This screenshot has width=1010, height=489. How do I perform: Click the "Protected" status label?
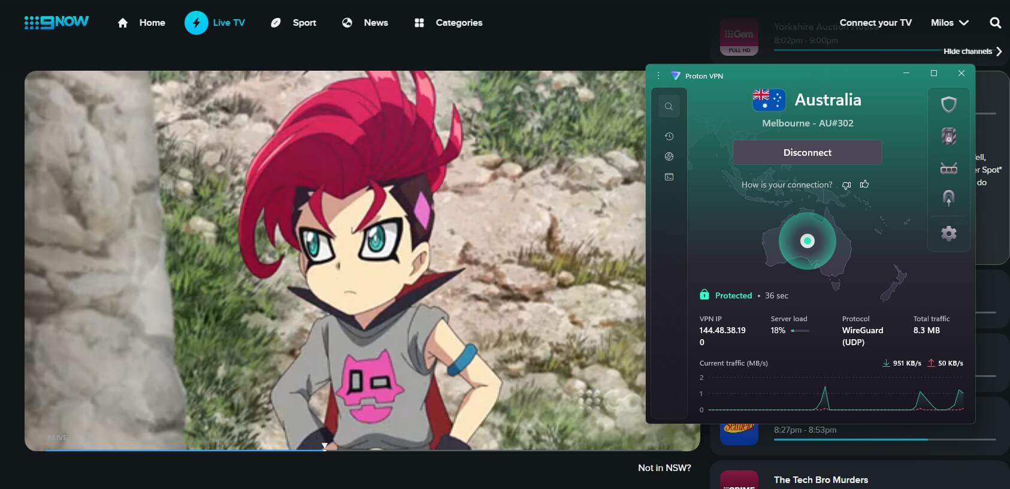pos(733,295)
